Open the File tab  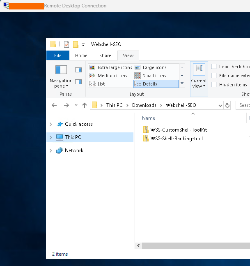58,56
